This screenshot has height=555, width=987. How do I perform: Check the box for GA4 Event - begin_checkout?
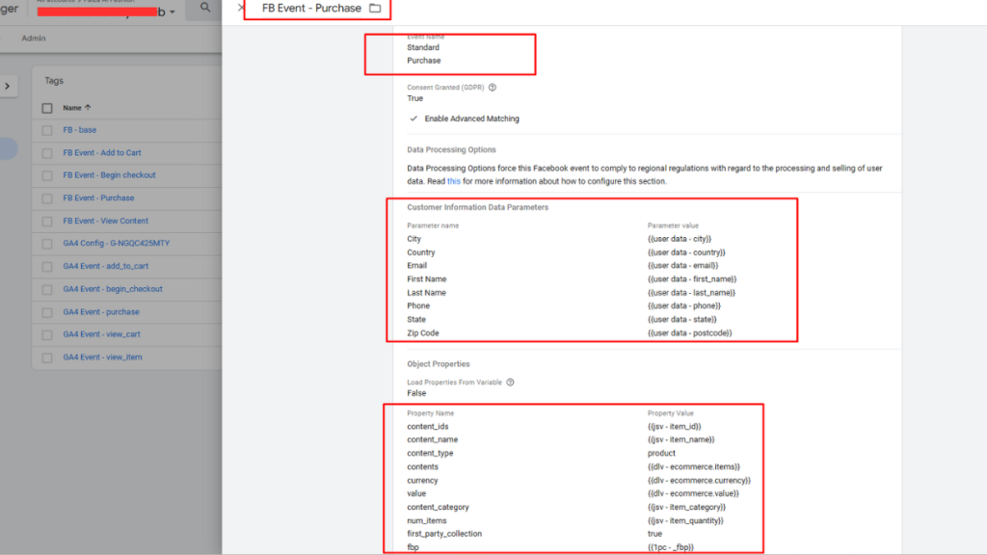coord(47,289)
